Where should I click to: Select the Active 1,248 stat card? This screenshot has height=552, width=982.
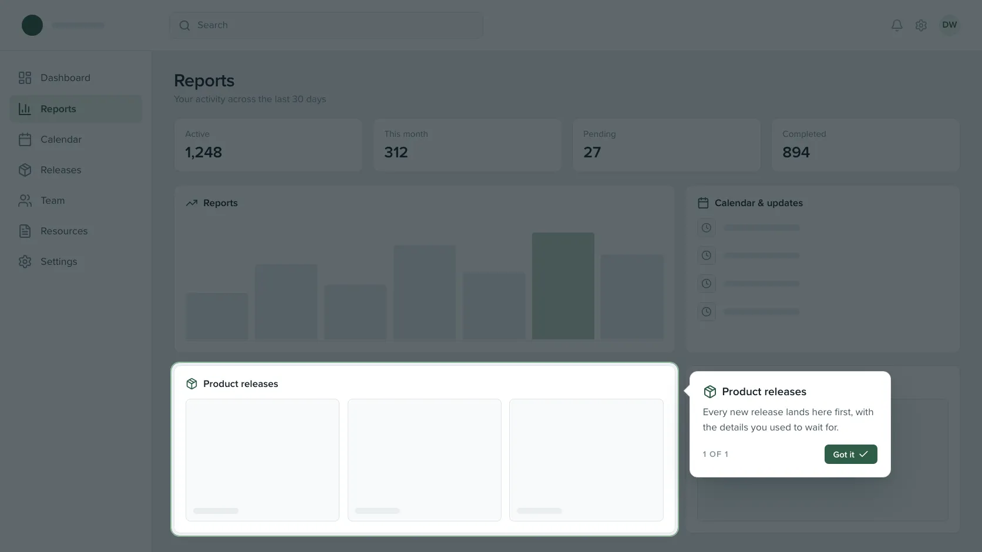[268, 145]
